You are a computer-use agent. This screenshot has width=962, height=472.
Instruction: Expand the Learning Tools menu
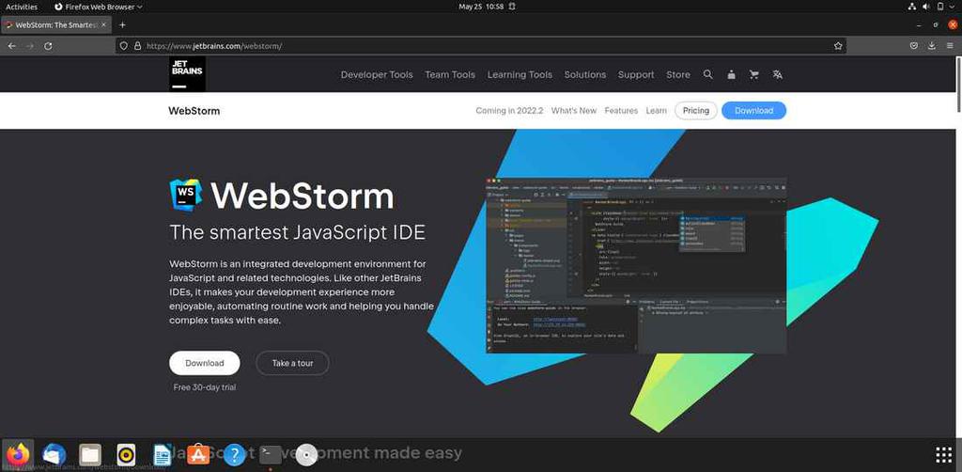coord(520,74)
